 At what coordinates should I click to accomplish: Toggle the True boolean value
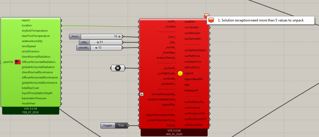[121, 125]
